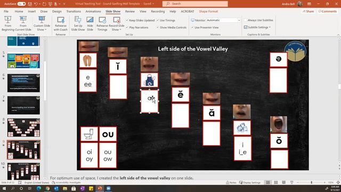The width and height of the screenshot is (341, 192).
Task: Switch to the Home tab
Action: tap(19, 11)
